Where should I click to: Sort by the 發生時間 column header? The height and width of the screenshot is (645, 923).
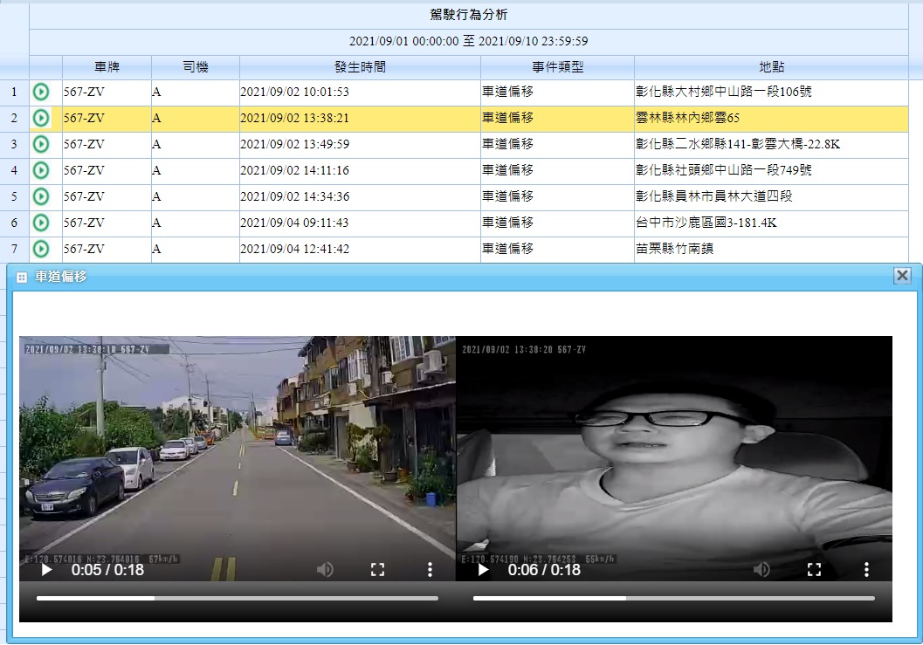coord(361,67)
